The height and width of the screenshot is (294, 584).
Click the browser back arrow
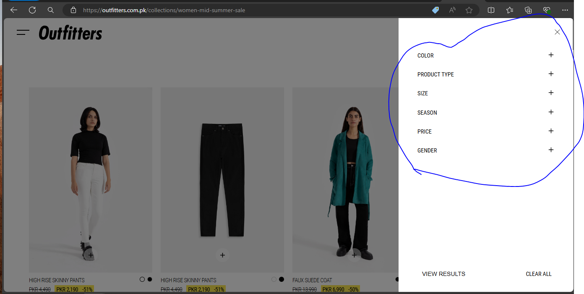click(14, 10)
